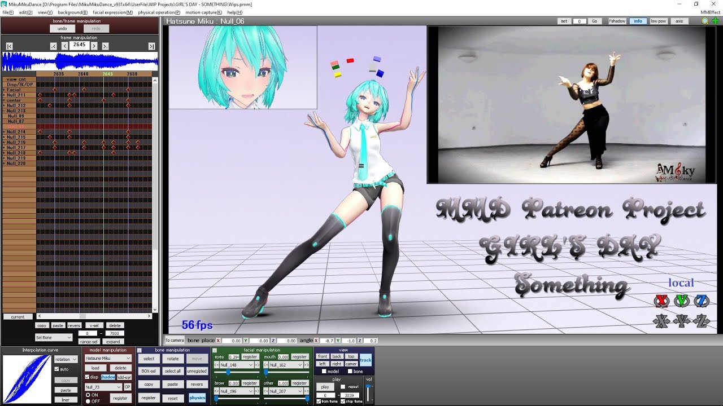Open the edit(D) menu
The image size is (723, 406).
coord(25,12)
